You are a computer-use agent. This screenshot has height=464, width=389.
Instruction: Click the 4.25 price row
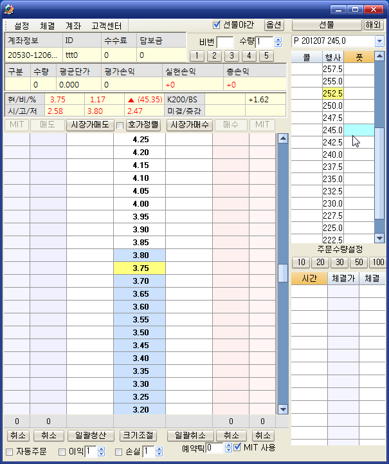[x=140, y=140]
